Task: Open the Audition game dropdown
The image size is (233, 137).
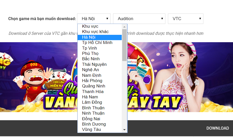Action: (x=139, y=19)
